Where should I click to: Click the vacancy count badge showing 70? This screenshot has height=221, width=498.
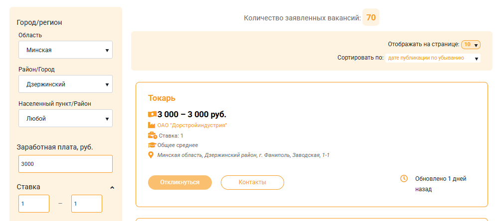click(371, 18)
